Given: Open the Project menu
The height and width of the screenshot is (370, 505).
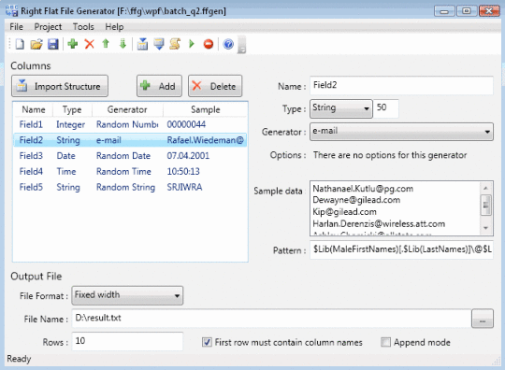Looking at the screenshot, I should [48, 27].
